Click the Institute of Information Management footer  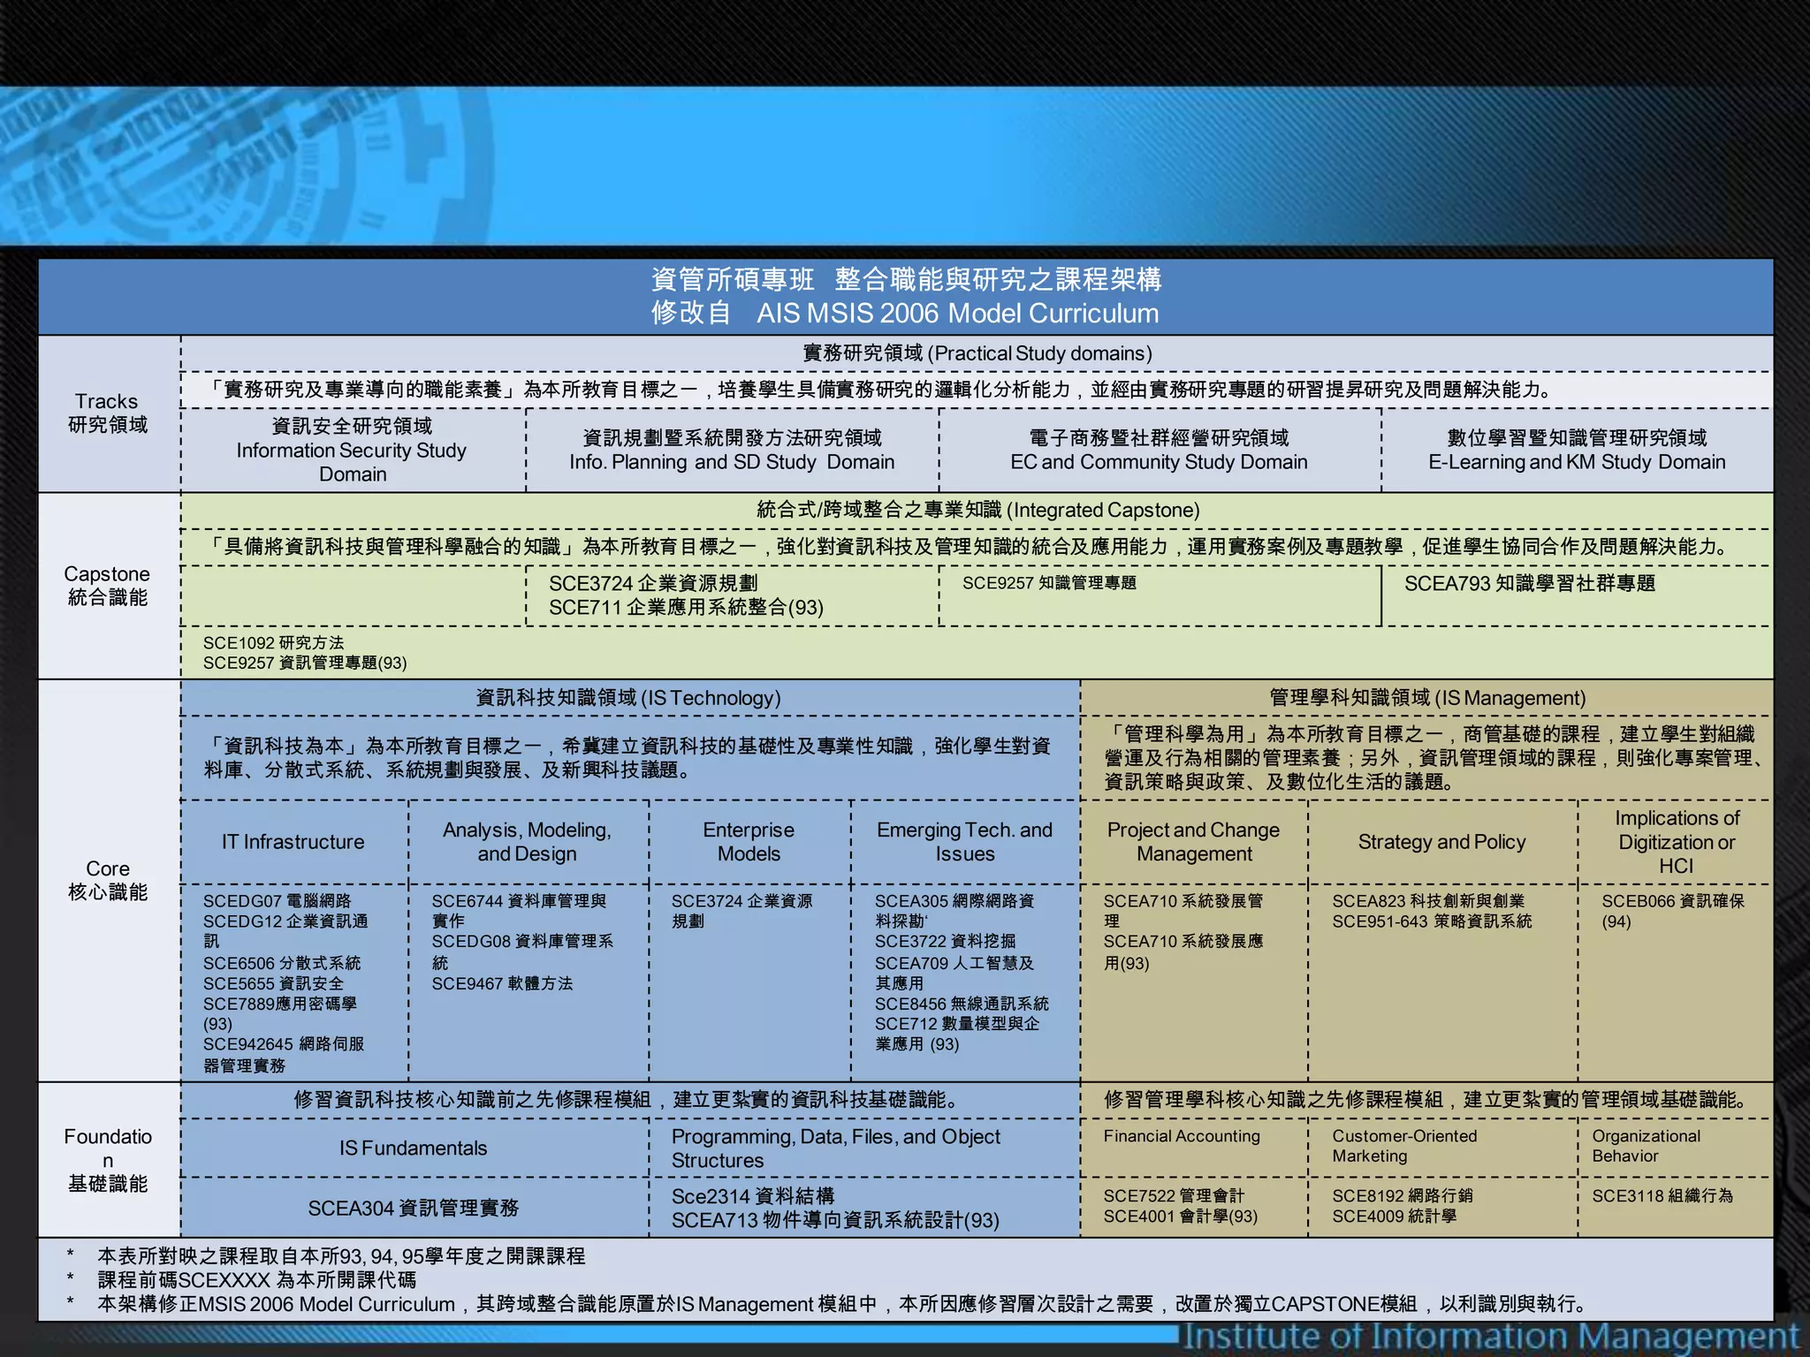(1490, 1336)
